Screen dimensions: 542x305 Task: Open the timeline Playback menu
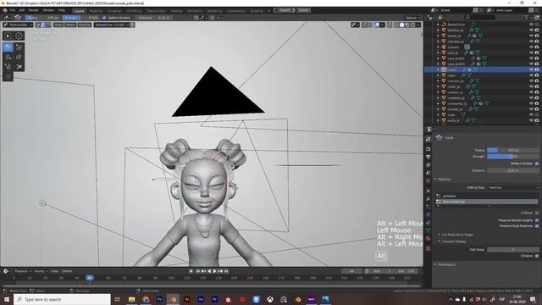pos(23,271)
